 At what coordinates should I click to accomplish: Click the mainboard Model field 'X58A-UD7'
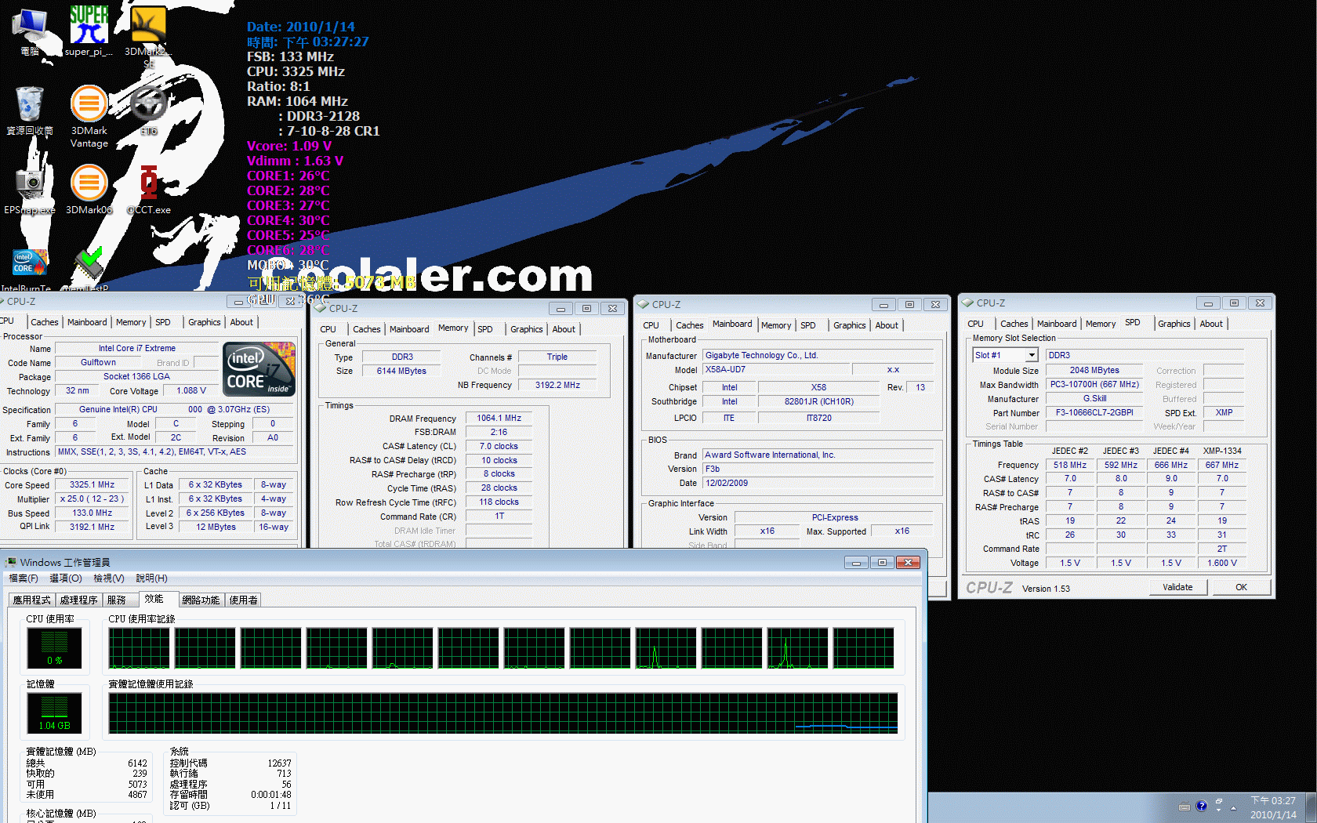pyautogui.click(x=775, y=369)
